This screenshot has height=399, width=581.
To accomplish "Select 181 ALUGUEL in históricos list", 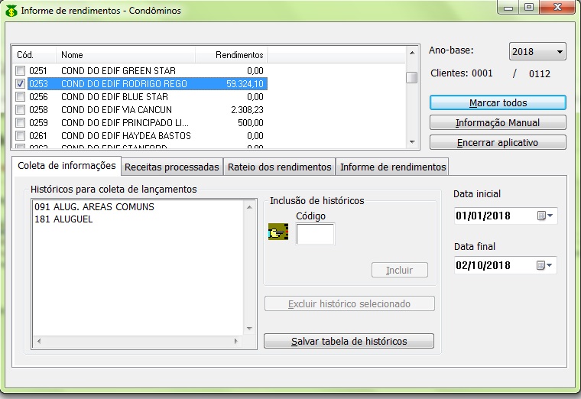I will pos(63,219).
